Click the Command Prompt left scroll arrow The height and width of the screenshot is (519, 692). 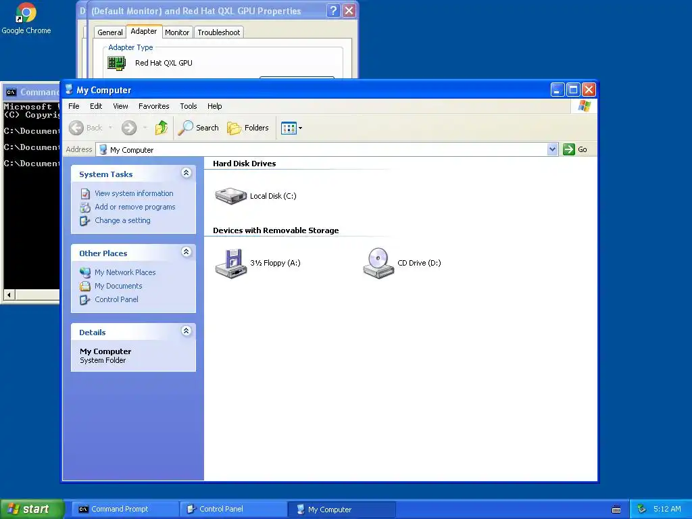pos(9,295)
